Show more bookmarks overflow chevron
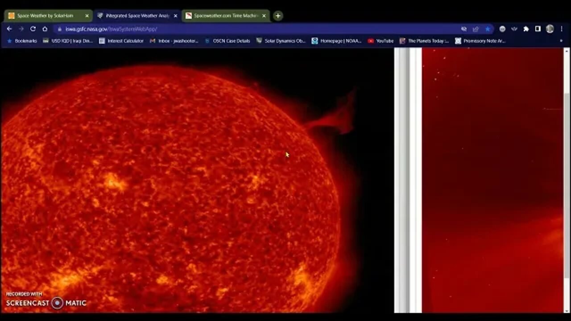The height and width of the screenshot is (321, 571). click(x=561, y=41)
